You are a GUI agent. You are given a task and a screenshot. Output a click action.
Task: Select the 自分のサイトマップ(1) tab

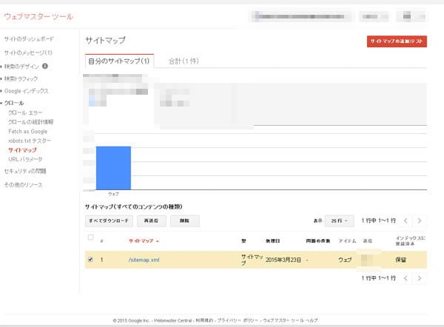click(x=118, y=61)
